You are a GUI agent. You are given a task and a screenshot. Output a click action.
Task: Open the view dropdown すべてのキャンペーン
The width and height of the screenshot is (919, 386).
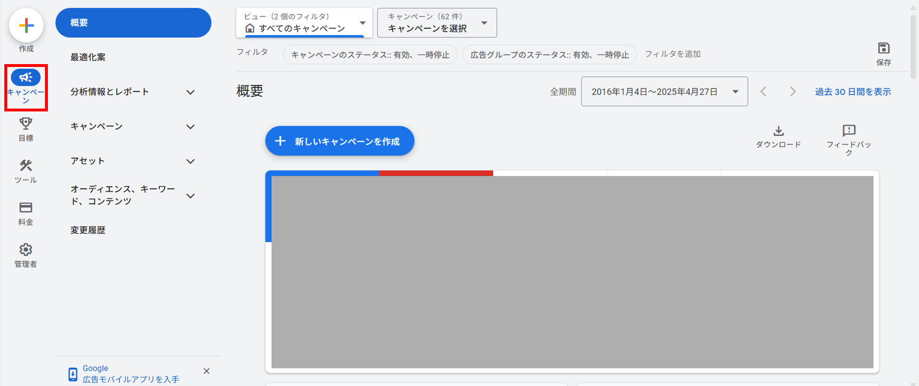[x=304, y=22]
